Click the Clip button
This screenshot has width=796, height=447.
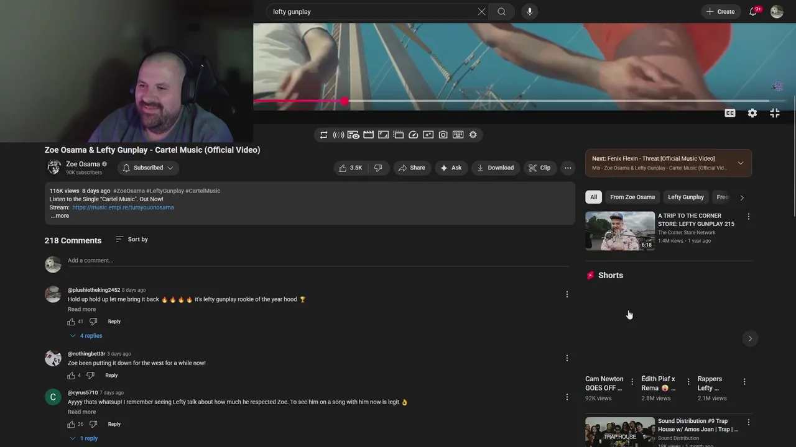tap(539, 168)
